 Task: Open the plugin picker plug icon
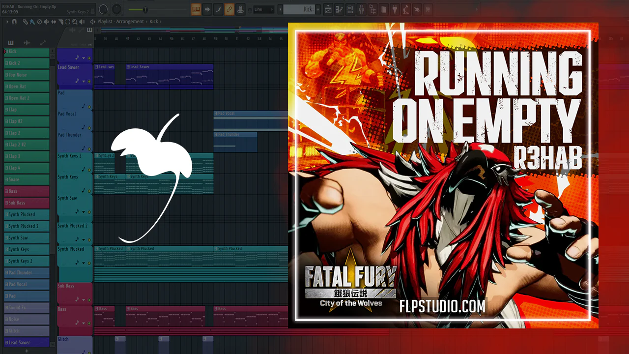click(395, 9)
